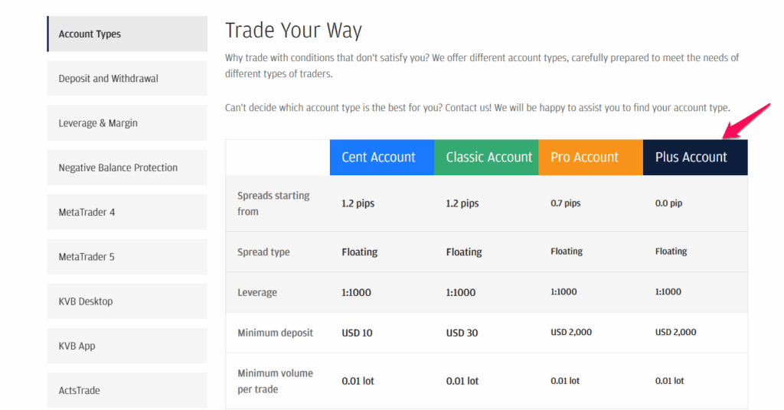Go to KVB Desktop in sidebar

coord(127,301)
